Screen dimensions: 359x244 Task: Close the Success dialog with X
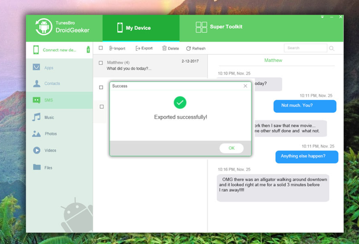pyautogui.click(x=245, y=86)
